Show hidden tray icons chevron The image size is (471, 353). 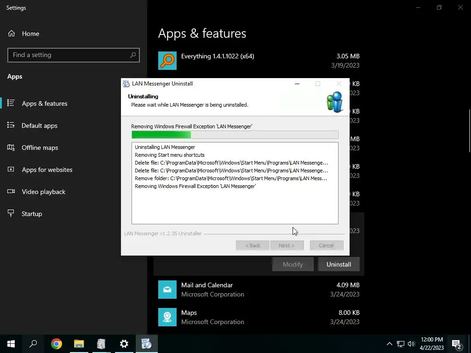click(389, 344)
